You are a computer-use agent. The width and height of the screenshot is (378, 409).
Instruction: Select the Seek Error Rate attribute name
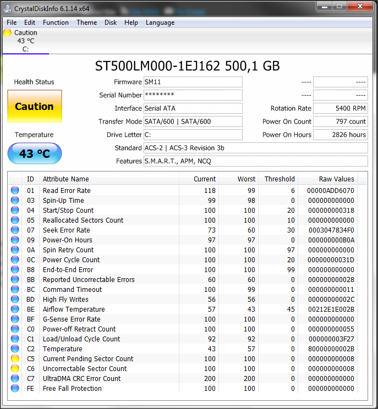[x=67, y=230]
